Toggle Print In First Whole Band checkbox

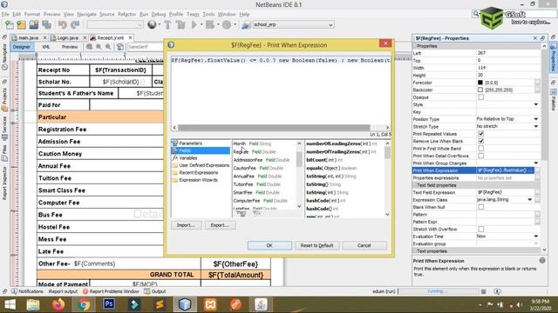click(x=480, y=149)
